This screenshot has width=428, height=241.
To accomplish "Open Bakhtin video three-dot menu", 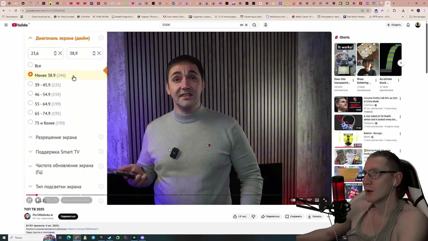I will pos(400,134).
